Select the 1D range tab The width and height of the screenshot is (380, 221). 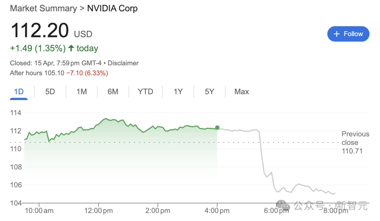[19, 92]
